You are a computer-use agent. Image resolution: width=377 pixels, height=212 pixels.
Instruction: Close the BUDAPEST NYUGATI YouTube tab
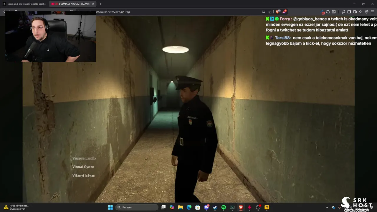(93, 4)
